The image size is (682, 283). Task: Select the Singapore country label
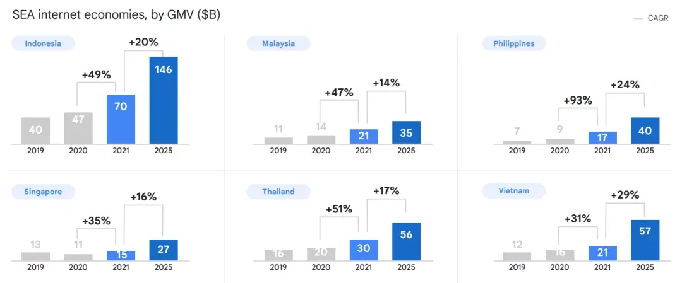pos(43,192)
